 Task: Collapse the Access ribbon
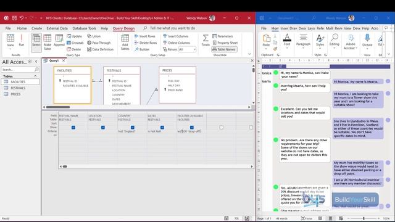tap(249, 54)
